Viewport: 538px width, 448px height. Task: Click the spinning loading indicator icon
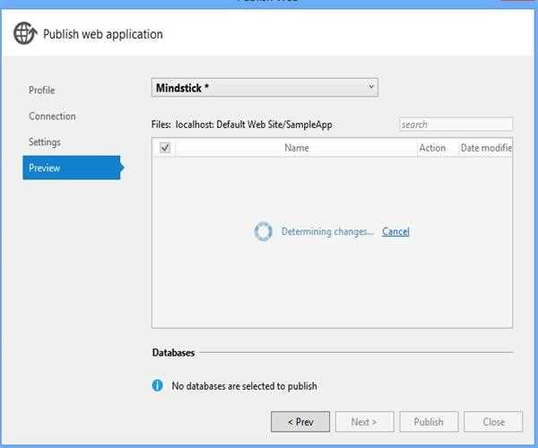pos(263,232)
